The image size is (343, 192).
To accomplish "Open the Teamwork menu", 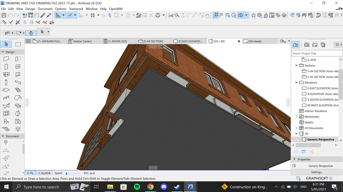I will click(x=76, y=9).
